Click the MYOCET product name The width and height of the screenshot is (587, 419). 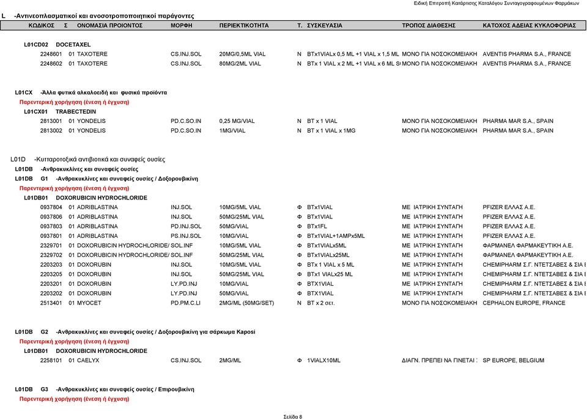(x=89, y=303)
